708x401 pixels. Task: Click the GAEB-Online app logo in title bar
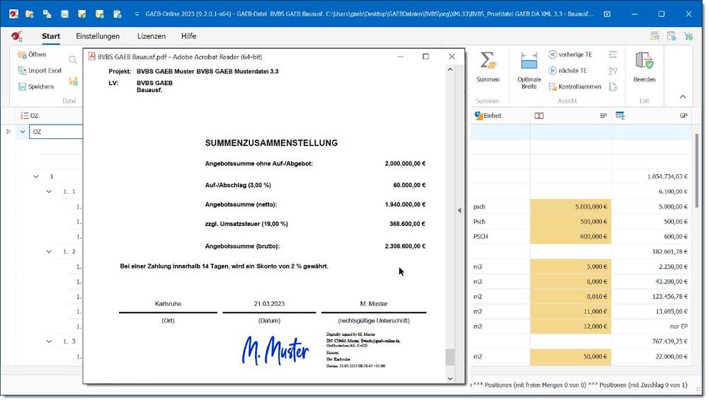(x=13, y=14)
